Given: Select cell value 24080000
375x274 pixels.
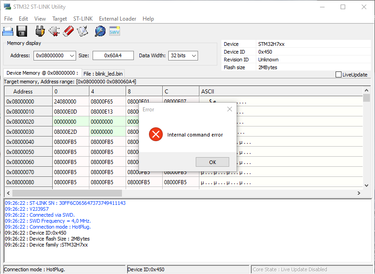Looking at the screenshot, I should [71, 102].
